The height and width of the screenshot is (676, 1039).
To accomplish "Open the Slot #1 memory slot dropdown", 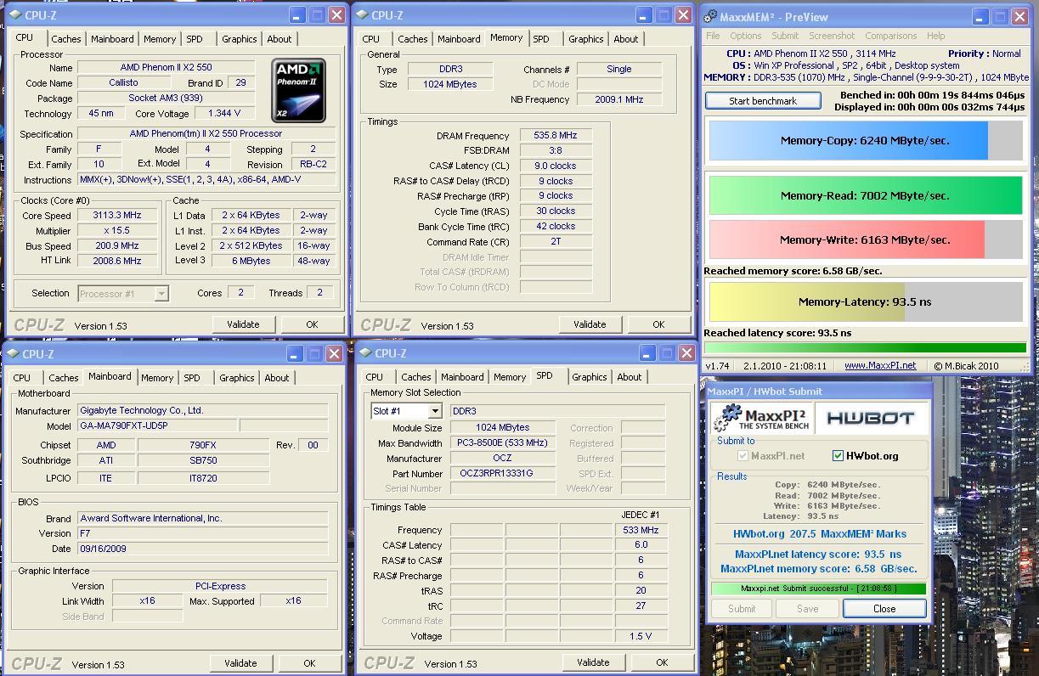I will [434, 411].
